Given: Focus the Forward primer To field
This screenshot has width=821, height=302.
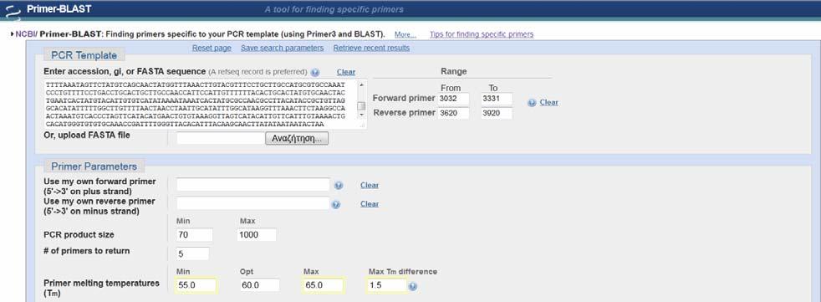Looking at the screenshot, I should coord(497,99).
